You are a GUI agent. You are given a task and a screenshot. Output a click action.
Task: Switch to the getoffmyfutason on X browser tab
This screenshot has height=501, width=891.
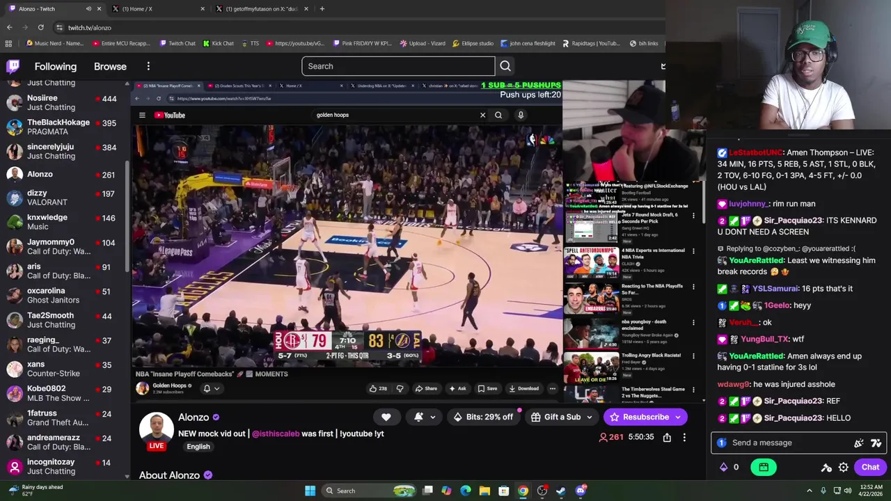click(262, 8)
